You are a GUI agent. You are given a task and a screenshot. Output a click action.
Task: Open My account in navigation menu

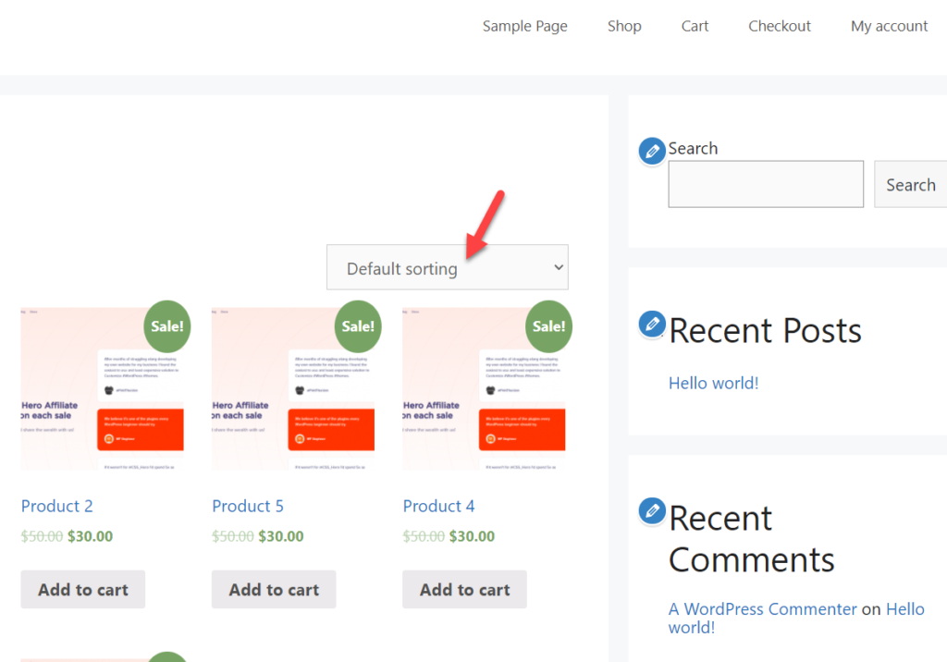[889, 26]
